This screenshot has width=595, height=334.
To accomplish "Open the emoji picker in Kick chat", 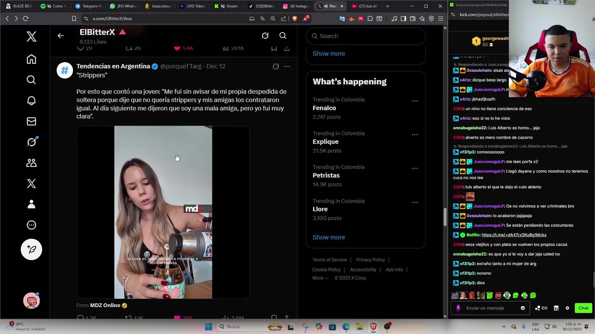I will [x=522, y=308].
